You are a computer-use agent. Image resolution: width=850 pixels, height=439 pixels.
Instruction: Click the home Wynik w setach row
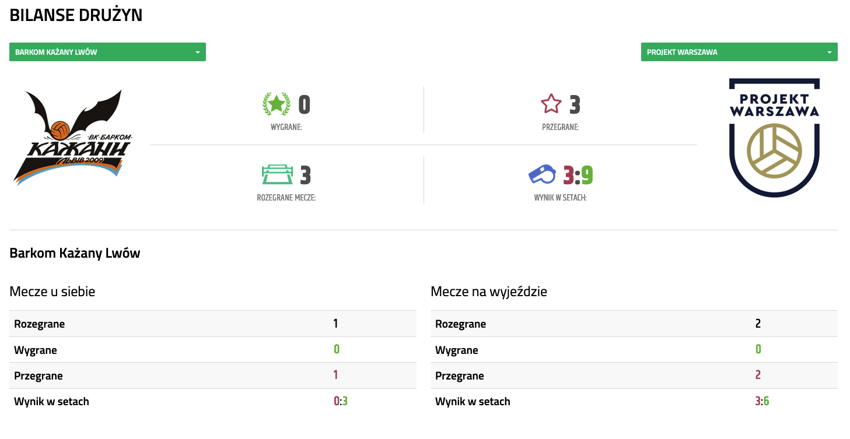point(213,401)
